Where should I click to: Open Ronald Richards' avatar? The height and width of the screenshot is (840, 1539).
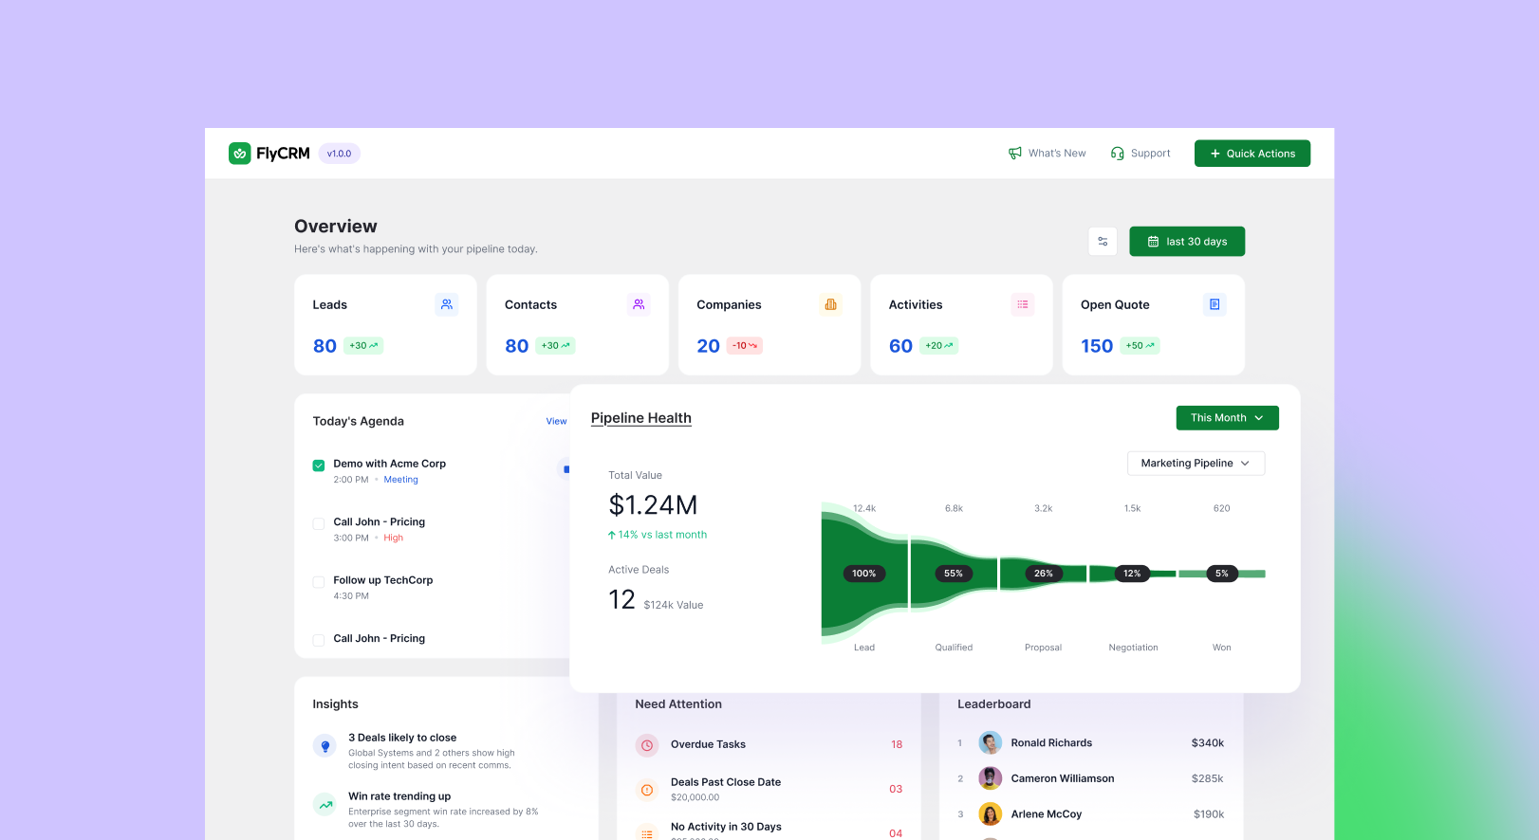click(991, 743)
